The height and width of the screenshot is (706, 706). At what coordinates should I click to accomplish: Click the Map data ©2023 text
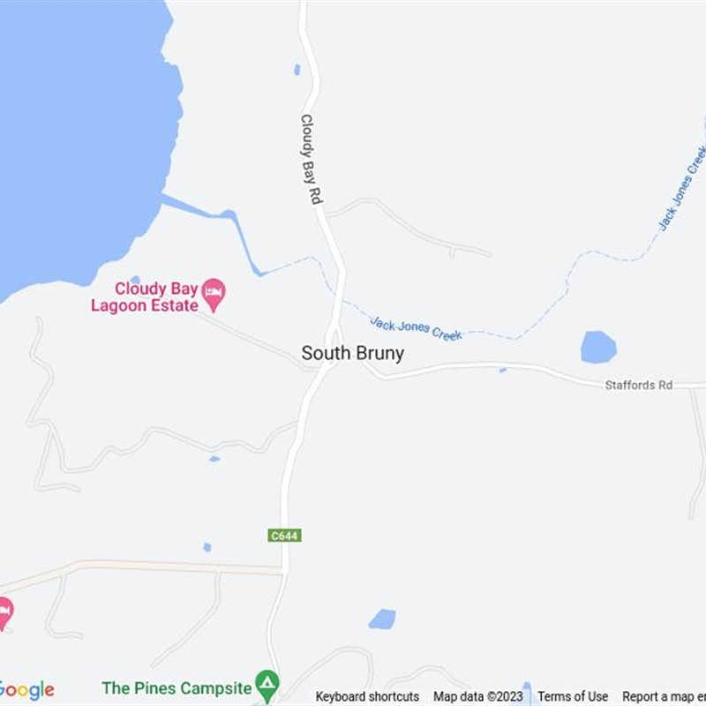click(x=478, y=696)
